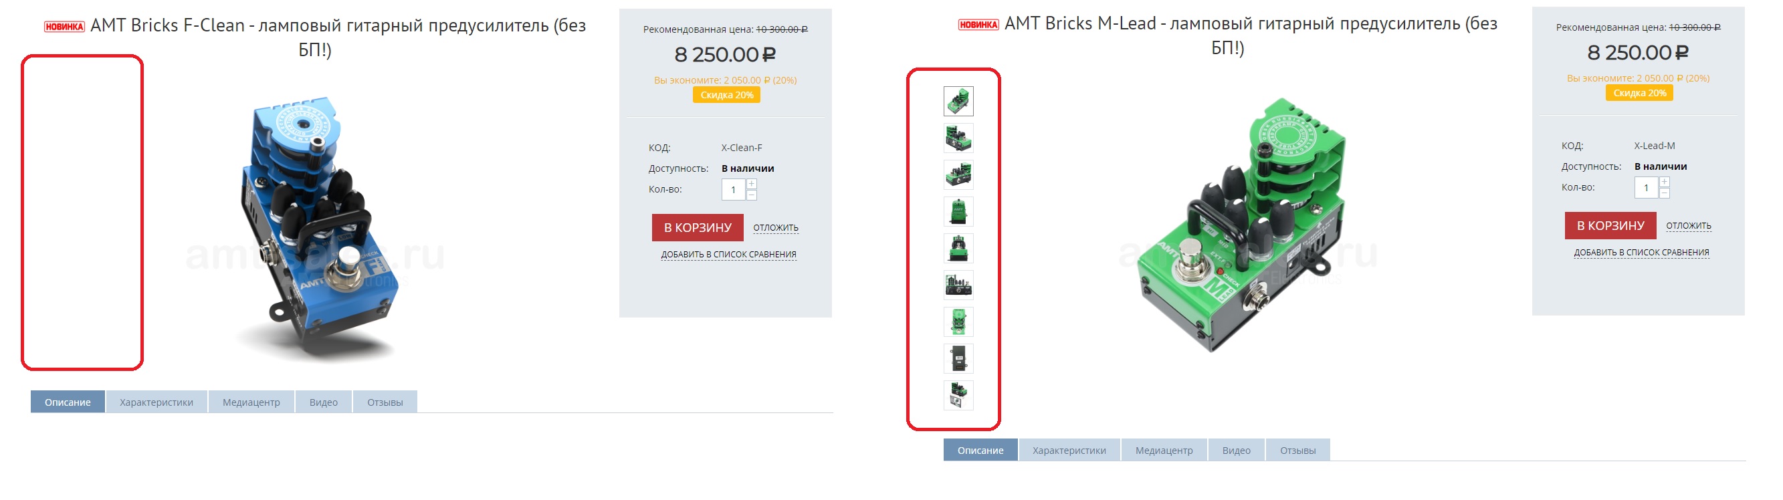Show the black bottom-plate M-Lead thumbnail
The height and width of the screenshot is (500, 1783).
[958, 358]
